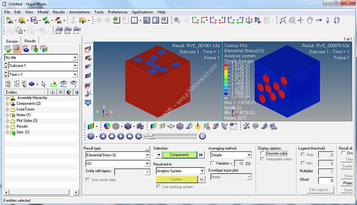
Task: Switch to the Results tab
Action: coord(30,41)
